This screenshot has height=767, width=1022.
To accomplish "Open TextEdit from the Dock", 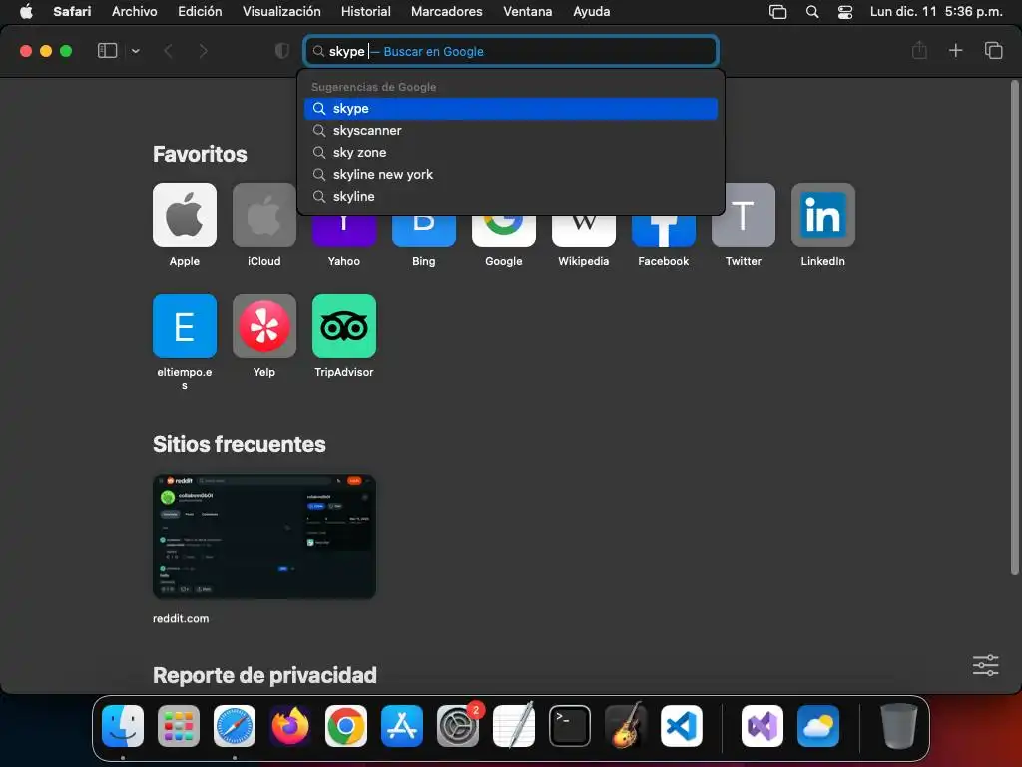I will (x=514, y=726).
